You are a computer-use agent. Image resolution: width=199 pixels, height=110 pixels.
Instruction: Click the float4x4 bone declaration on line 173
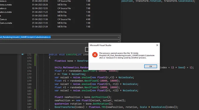point(64,61)
